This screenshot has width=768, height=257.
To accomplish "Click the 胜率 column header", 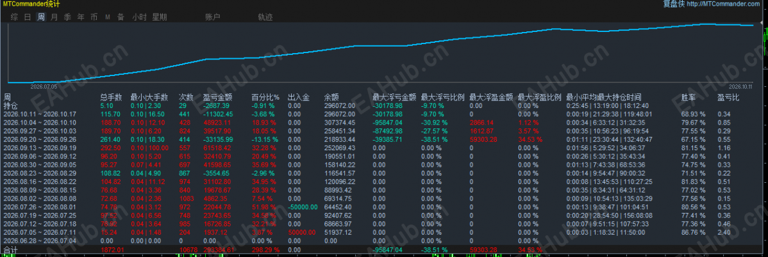I will (x=689, y=97).
